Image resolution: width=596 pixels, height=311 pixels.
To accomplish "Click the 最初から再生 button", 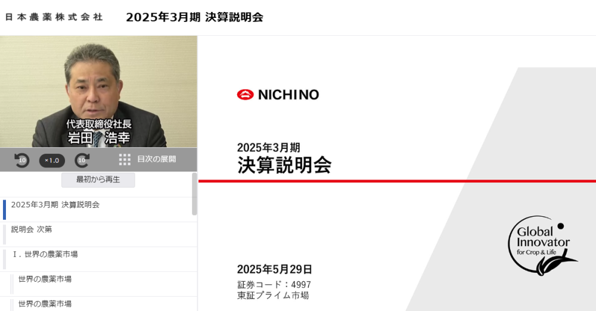I will click(98, 179).
